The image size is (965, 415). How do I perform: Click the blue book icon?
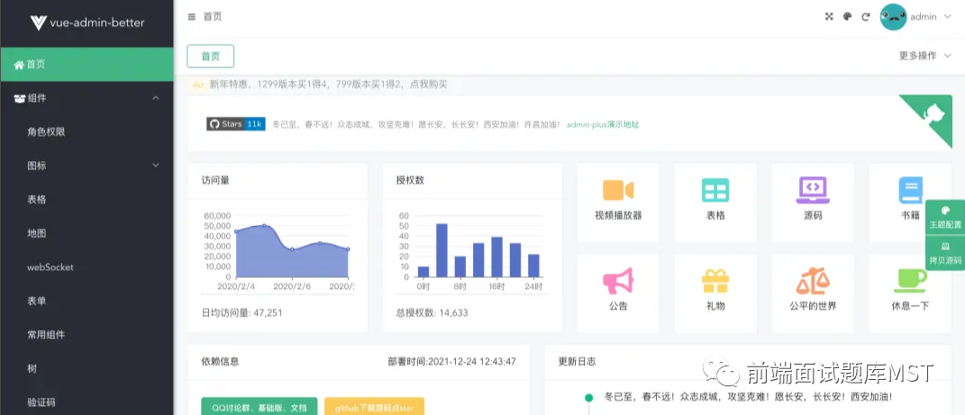[910, 190]
